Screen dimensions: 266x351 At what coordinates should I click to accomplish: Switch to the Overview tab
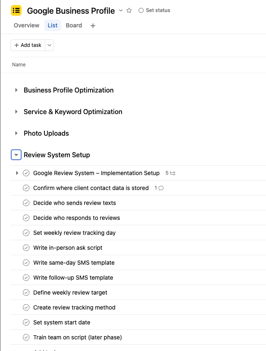tap(27, 25)
